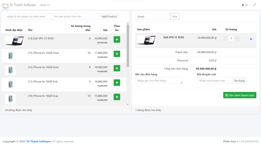
Task: Click product name [14] Dell XPS 15 9550
Action: point(41,39)
